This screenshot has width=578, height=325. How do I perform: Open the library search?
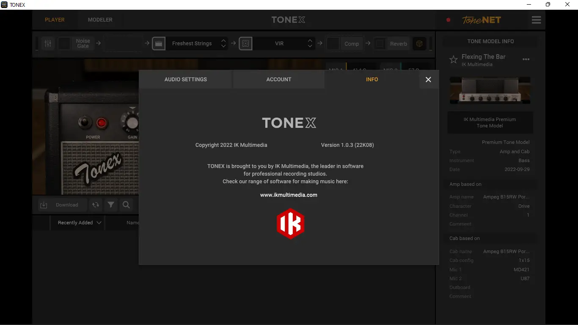pos(126,205)
